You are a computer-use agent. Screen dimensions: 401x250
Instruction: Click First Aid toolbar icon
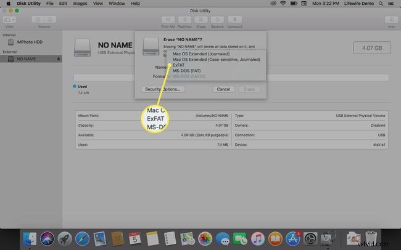(168, 20)
